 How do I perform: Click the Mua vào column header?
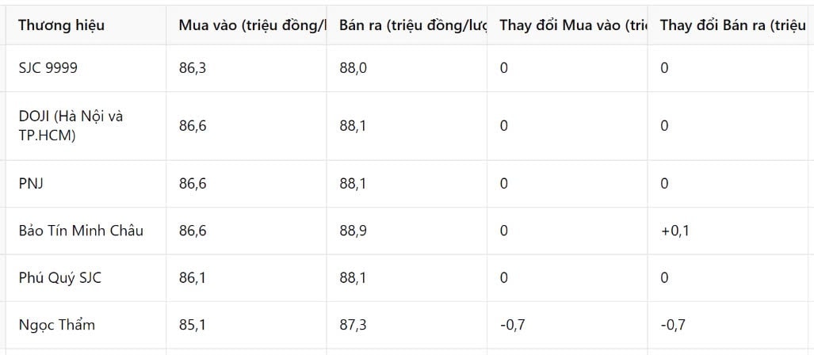tap(254, 25)
